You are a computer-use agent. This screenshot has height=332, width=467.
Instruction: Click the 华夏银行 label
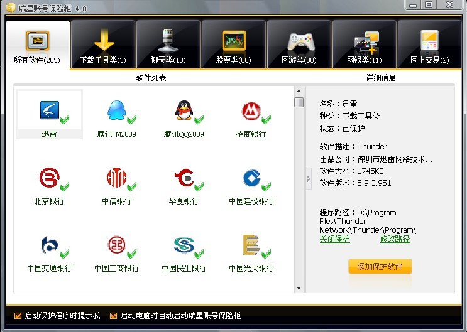(184, 201)
